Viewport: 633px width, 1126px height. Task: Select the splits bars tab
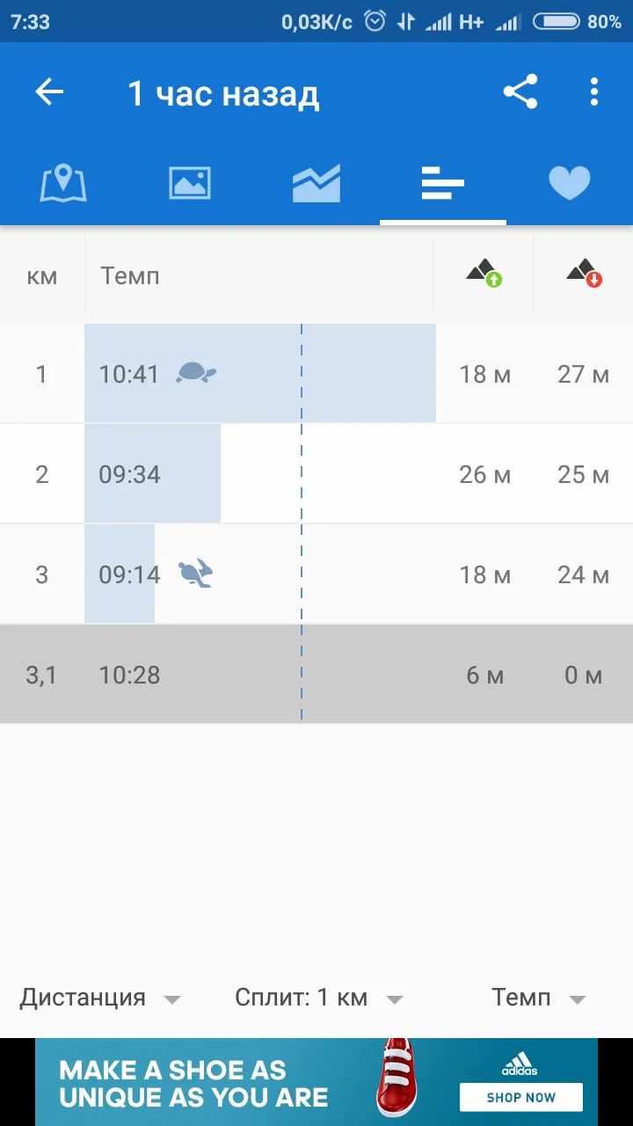click(442, 184)
